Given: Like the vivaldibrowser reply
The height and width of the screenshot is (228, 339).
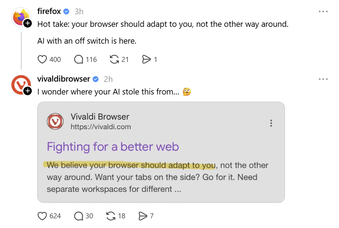Looking at the screenshot, I should tap(43, 216).
